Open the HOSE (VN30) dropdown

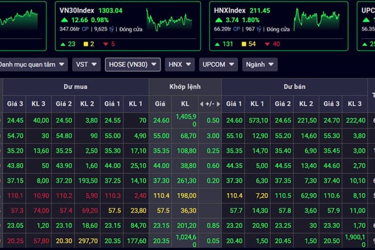(x=133, y=65)
